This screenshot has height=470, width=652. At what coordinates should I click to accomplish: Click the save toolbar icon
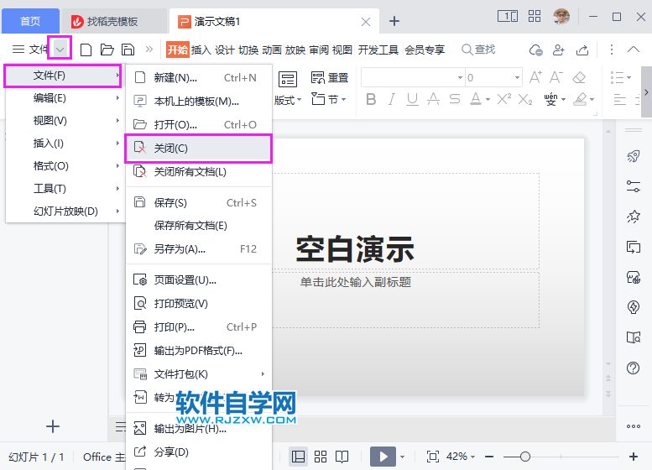[128, 50]
